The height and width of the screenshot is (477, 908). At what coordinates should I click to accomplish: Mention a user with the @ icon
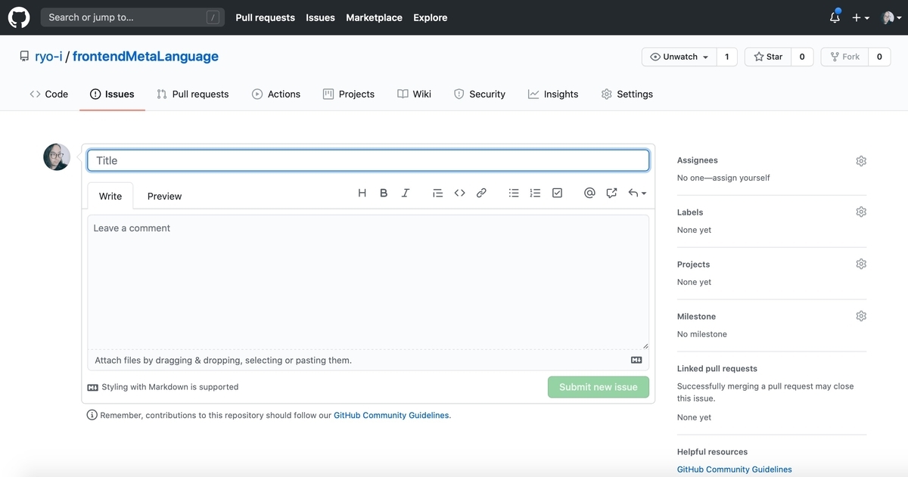[589, 194]
